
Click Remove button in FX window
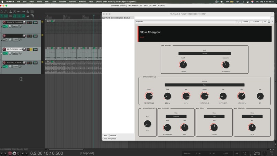click(x=113, y=135)
